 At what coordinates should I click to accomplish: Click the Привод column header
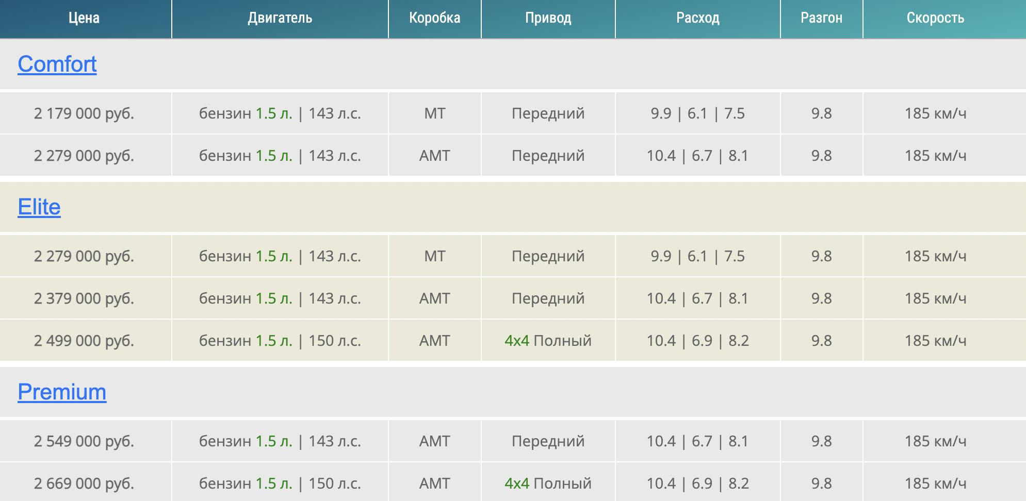coord(548,18)
